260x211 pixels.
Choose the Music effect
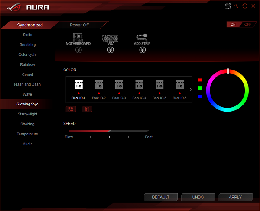(x=28, y=144)
